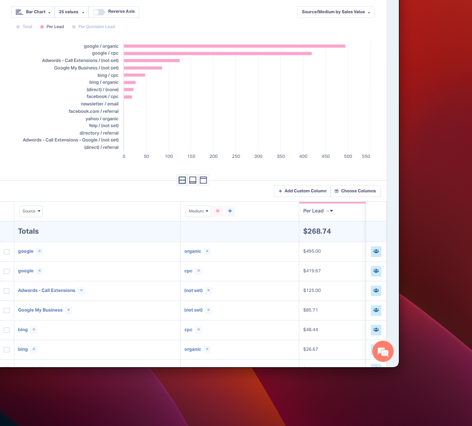
Task: Open the Adwords - Call Extensions link
Action: (47, 290)
